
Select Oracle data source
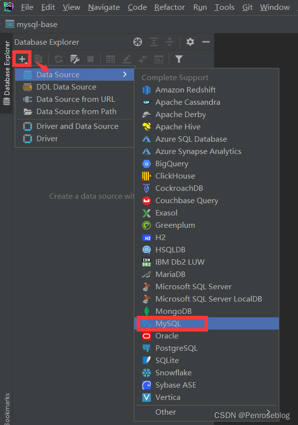click(x=207, y=336)
